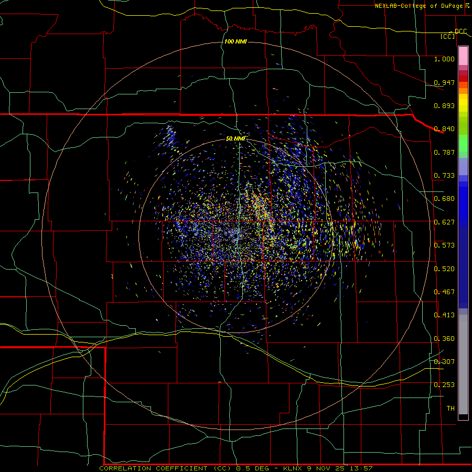Click the red segment of the color bar
Viewport: 472px width, 472px height.
(463, 79)
